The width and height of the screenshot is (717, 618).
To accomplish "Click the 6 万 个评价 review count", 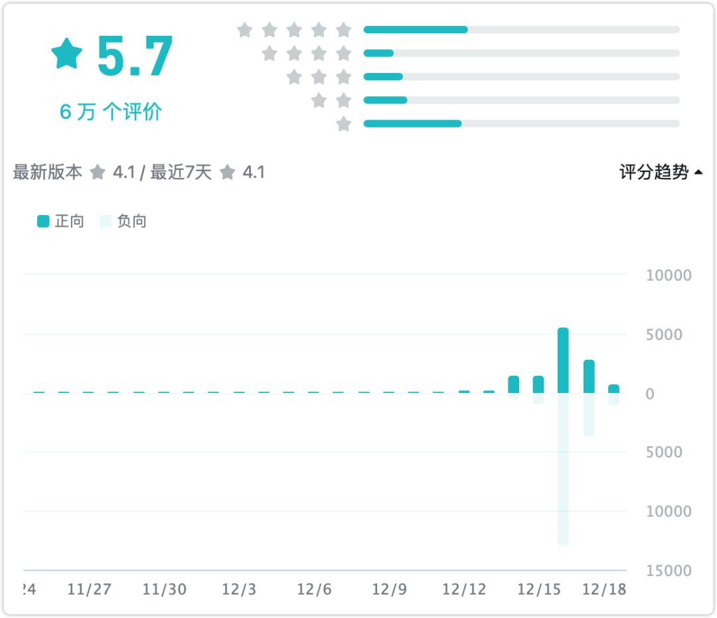I will point(111,112).
